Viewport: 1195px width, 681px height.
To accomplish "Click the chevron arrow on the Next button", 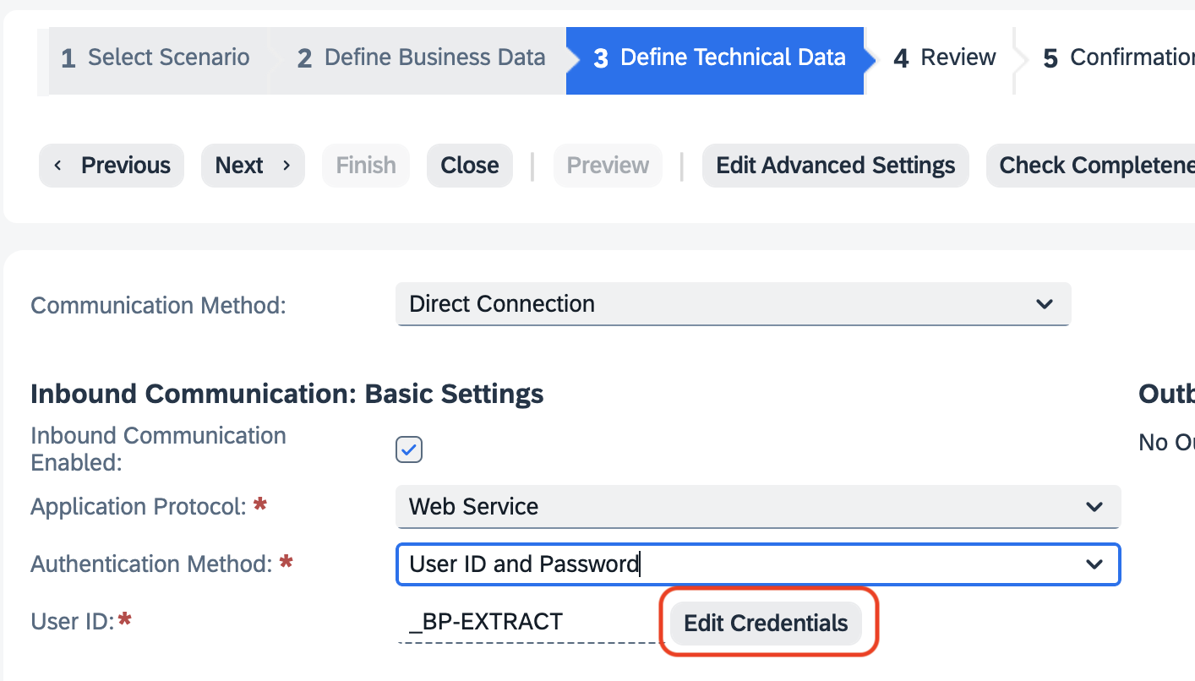I will coord(285,166).
